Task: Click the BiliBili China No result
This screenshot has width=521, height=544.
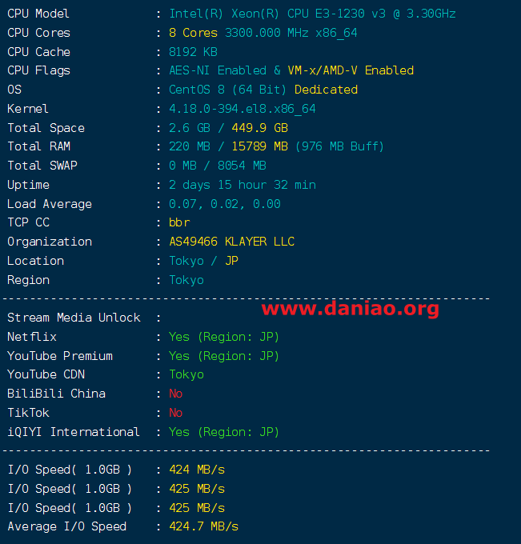Action: [175, 394]
